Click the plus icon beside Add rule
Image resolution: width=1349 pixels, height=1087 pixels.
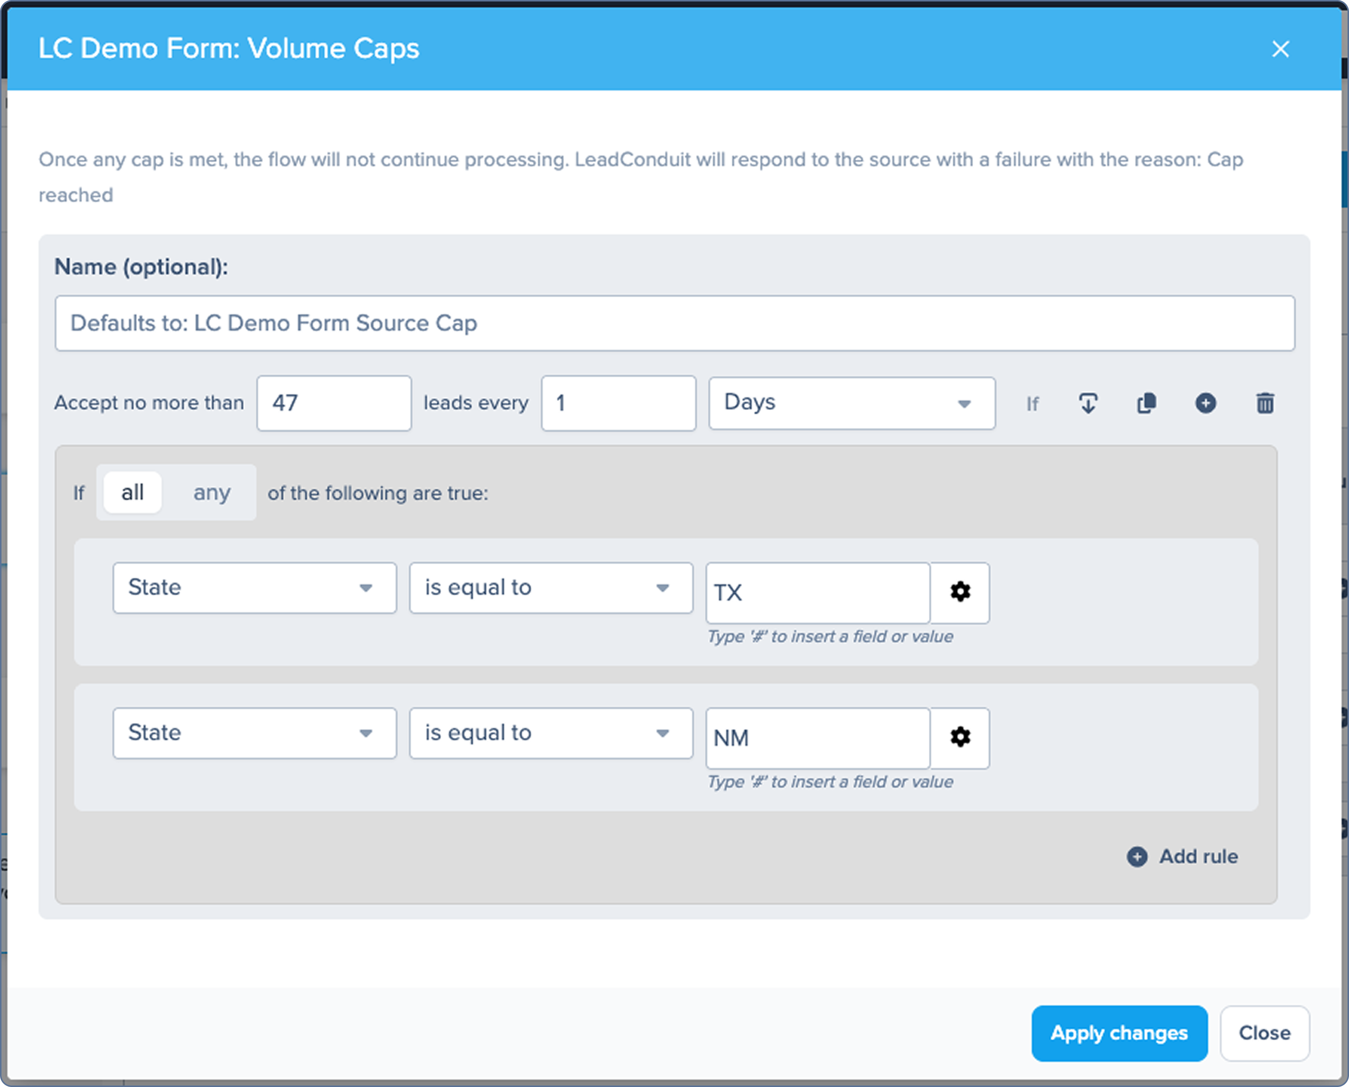click(x=1137, y=856)
